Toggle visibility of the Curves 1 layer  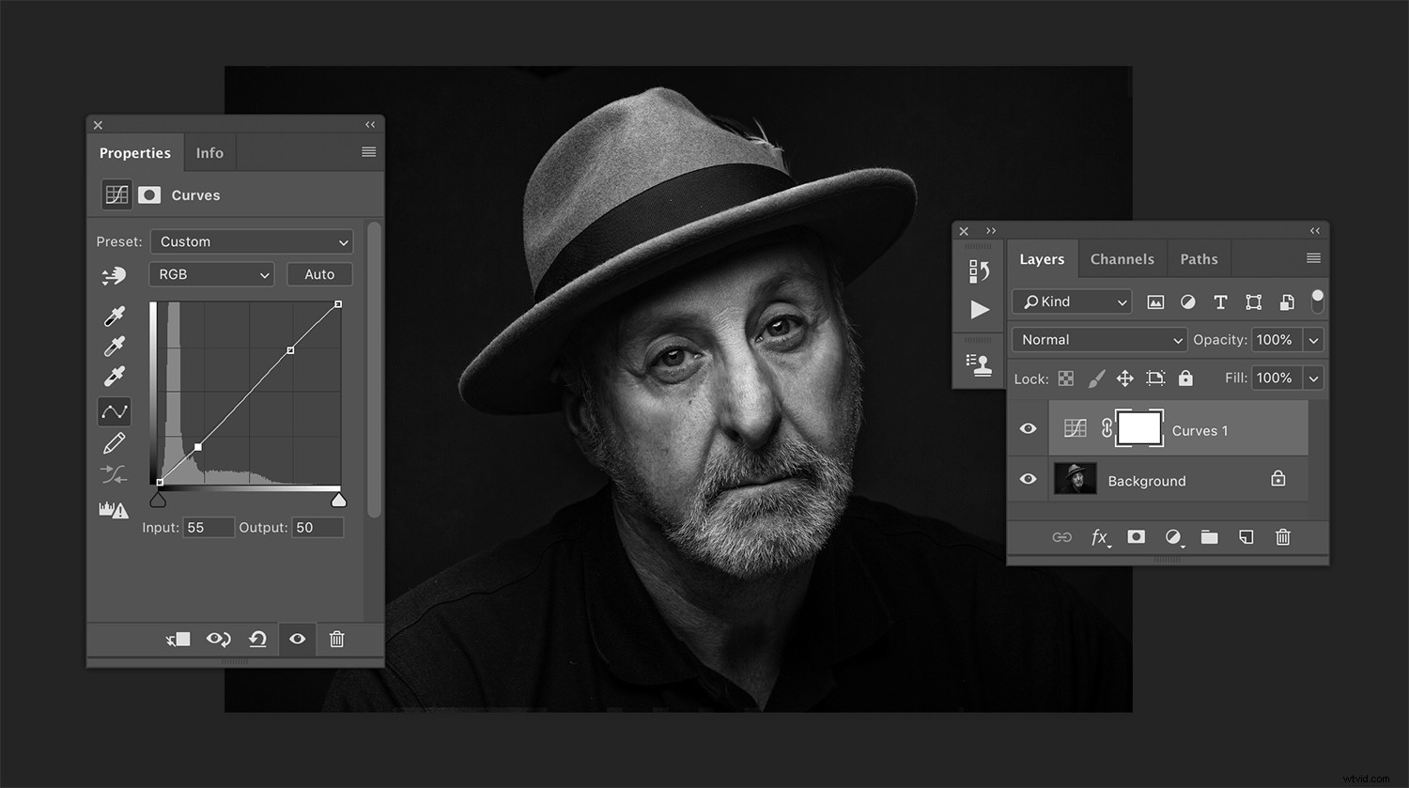[1028, 428]
